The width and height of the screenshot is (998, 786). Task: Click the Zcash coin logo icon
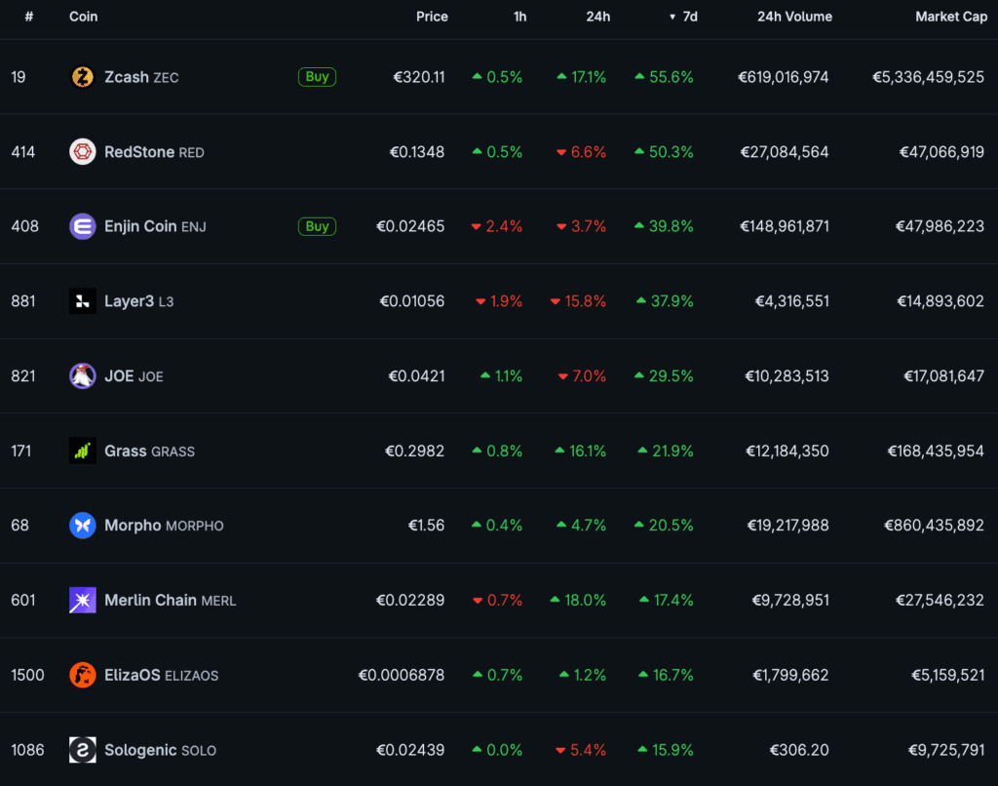(x=83, y=77)
